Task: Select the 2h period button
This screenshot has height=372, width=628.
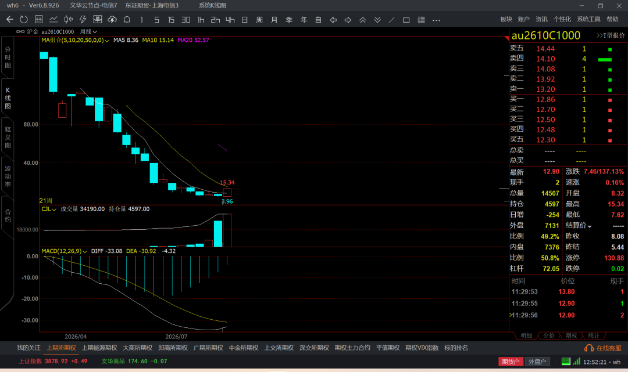Action: pyautogui.click(x=216, y=20)
